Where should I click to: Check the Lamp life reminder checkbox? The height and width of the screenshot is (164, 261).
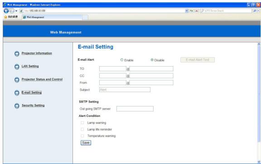[82, 129]
